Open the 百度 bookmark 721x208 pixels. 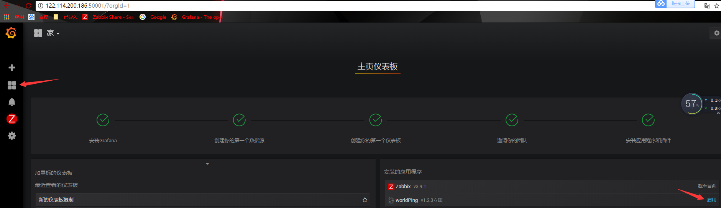pyautogui.click(x=39, y=17)
